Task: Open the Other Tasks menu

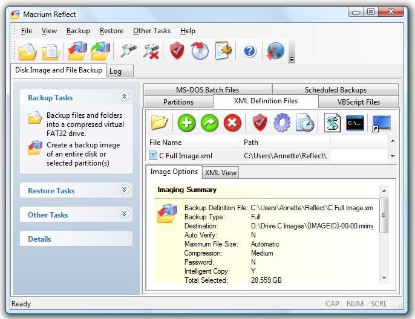Action: (152, 31)
